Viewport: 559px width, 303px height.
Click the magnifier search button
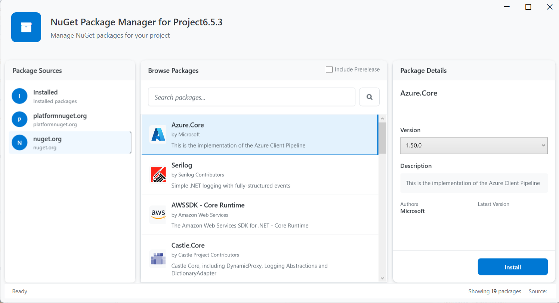tap(369, 97)
